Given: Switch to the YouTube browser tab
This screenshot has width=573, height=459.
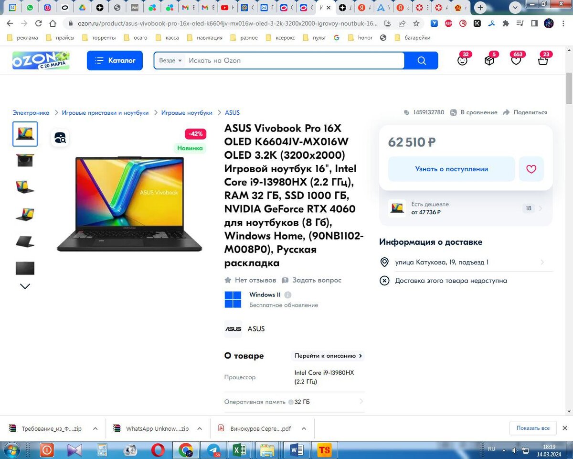Looking at the screenshot, I should pos(227,8).
